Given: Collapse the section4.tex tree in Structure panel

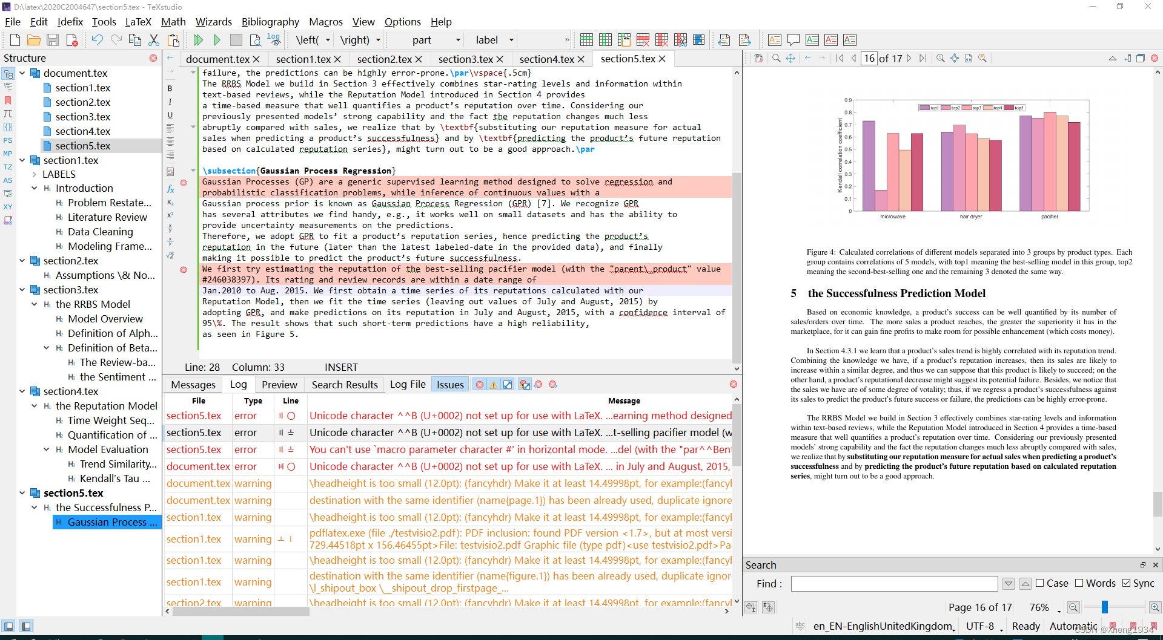Looking at the screenshot, I should pyautogui.click(x=22, y=391).
